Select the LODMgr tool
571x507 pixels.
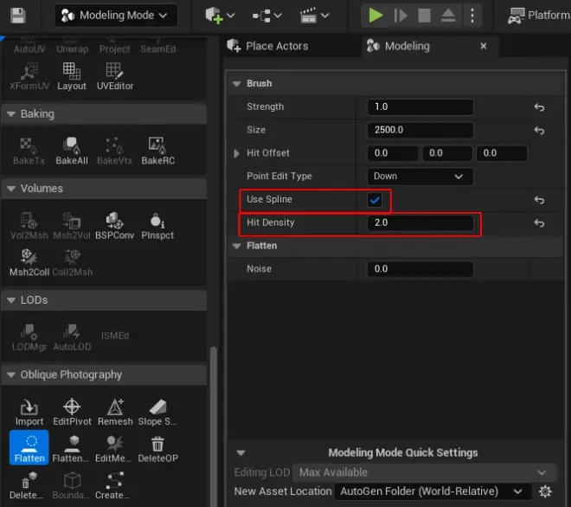pos(29,337)
